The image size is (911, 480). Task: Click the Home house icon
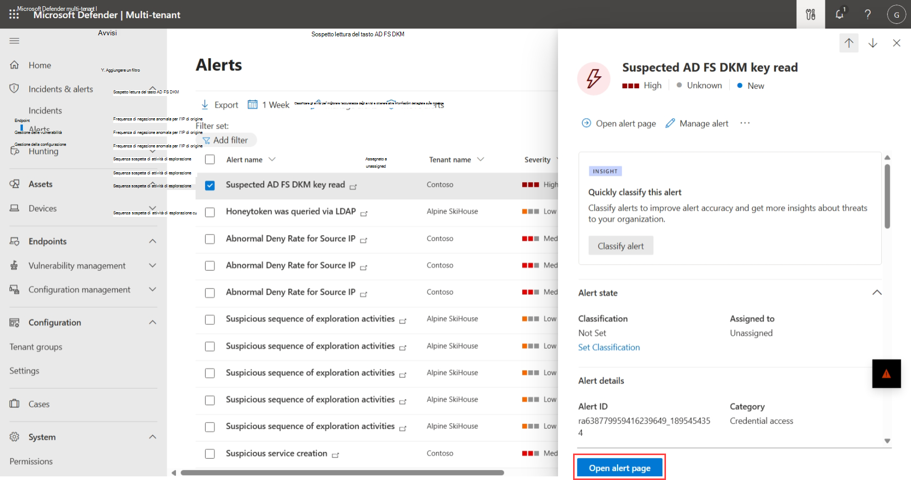point(15,65)
